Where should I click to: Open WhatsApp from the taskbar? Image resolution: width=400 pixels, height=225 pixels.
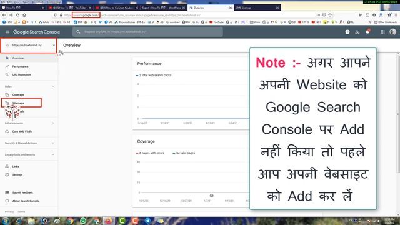[83, 221]
